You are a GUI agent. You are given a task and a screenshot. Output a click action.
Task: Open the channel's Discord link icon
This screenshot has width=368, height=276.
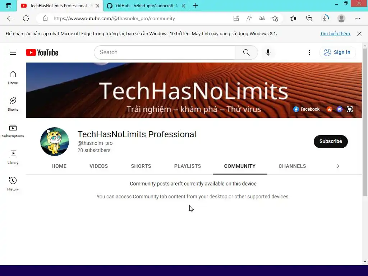(340, 109)
